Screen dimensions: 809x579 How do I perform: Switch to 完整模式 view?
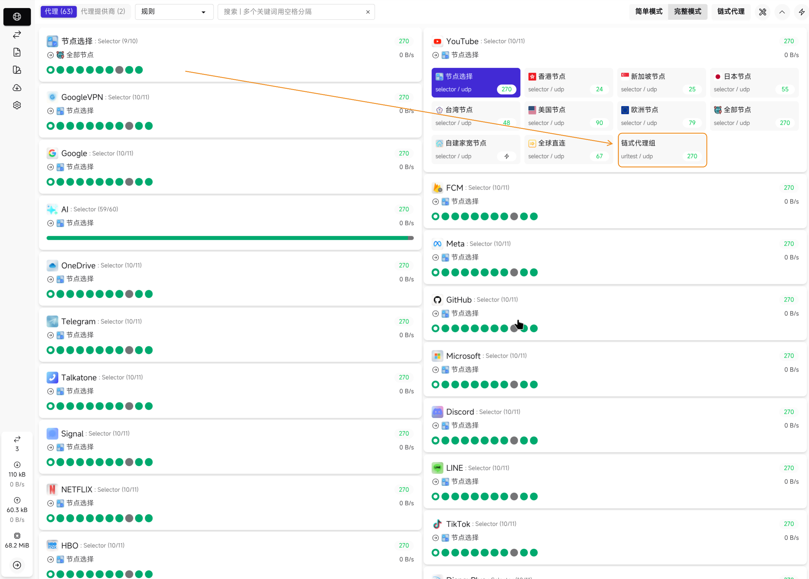coord(688,12)
